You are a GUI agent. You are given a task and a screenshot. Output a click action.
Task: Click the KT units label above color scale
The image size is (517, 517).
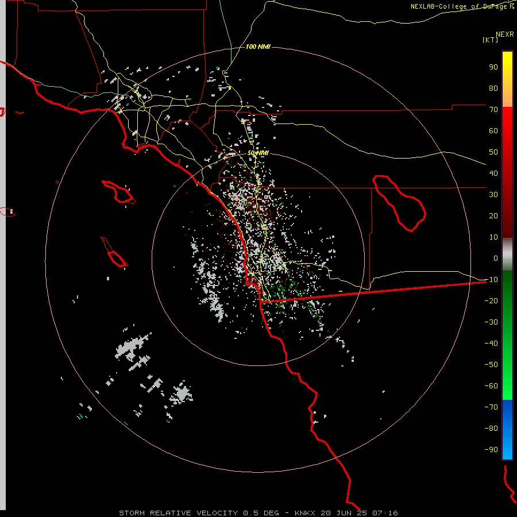(x=491, y=40)
